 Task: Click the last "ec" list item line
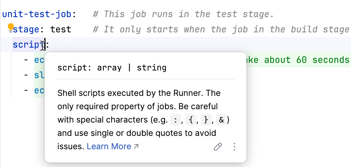(39, 90)
